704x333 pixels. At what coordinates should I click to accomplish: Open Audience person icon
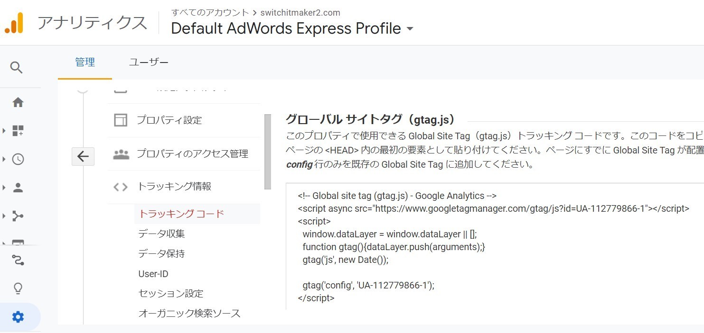pyautogui.click(x=18, y=188)
